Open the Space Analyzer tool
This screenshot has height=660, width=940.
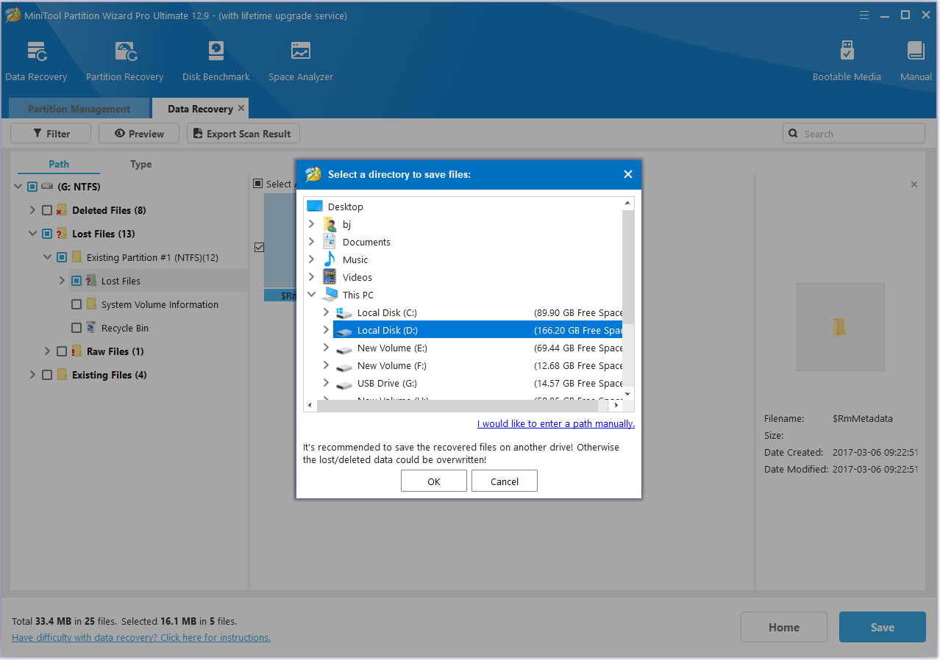click(300, 53)
